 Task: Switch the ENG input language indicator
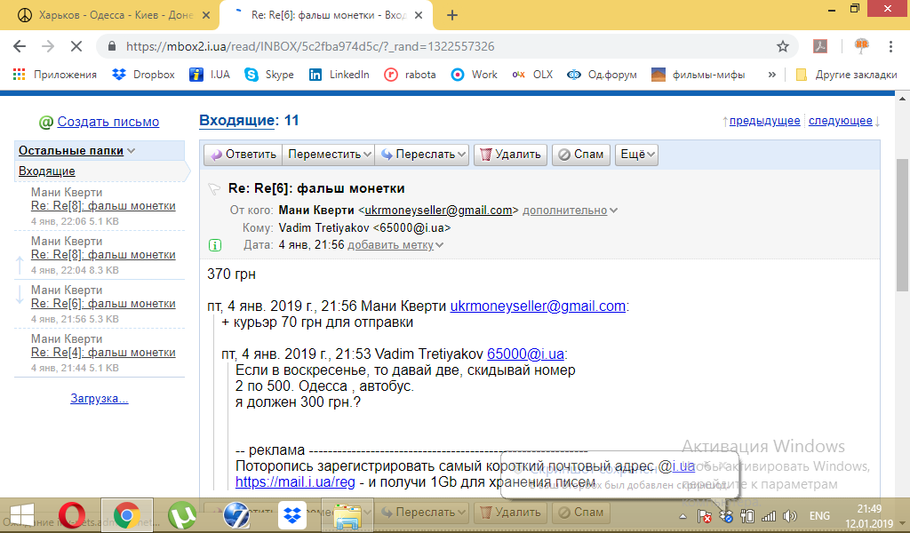point(819,516)
